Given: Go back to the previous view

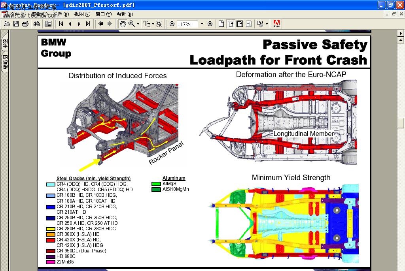Looking at the screenshot, I should click(100, 24).
